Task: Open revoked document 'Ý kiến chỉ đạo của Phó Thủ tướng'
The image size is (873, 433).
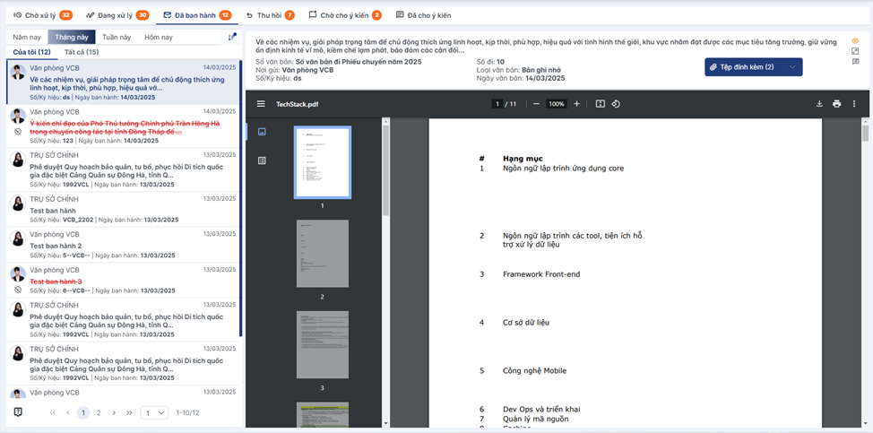Action: point(121,126)
